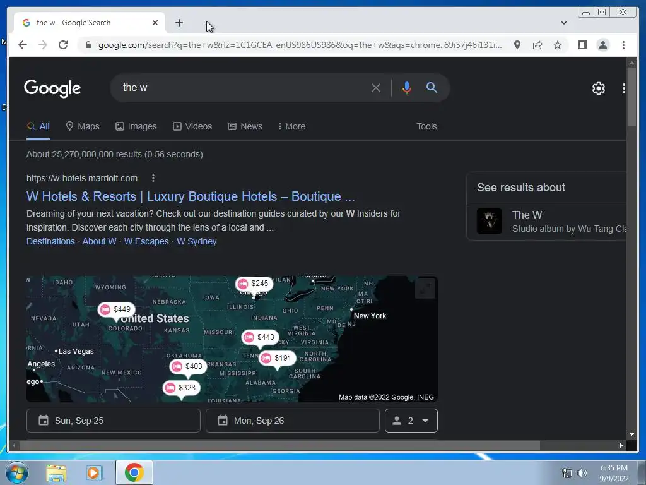Reload the page with the refresh icon

point(63,45)
